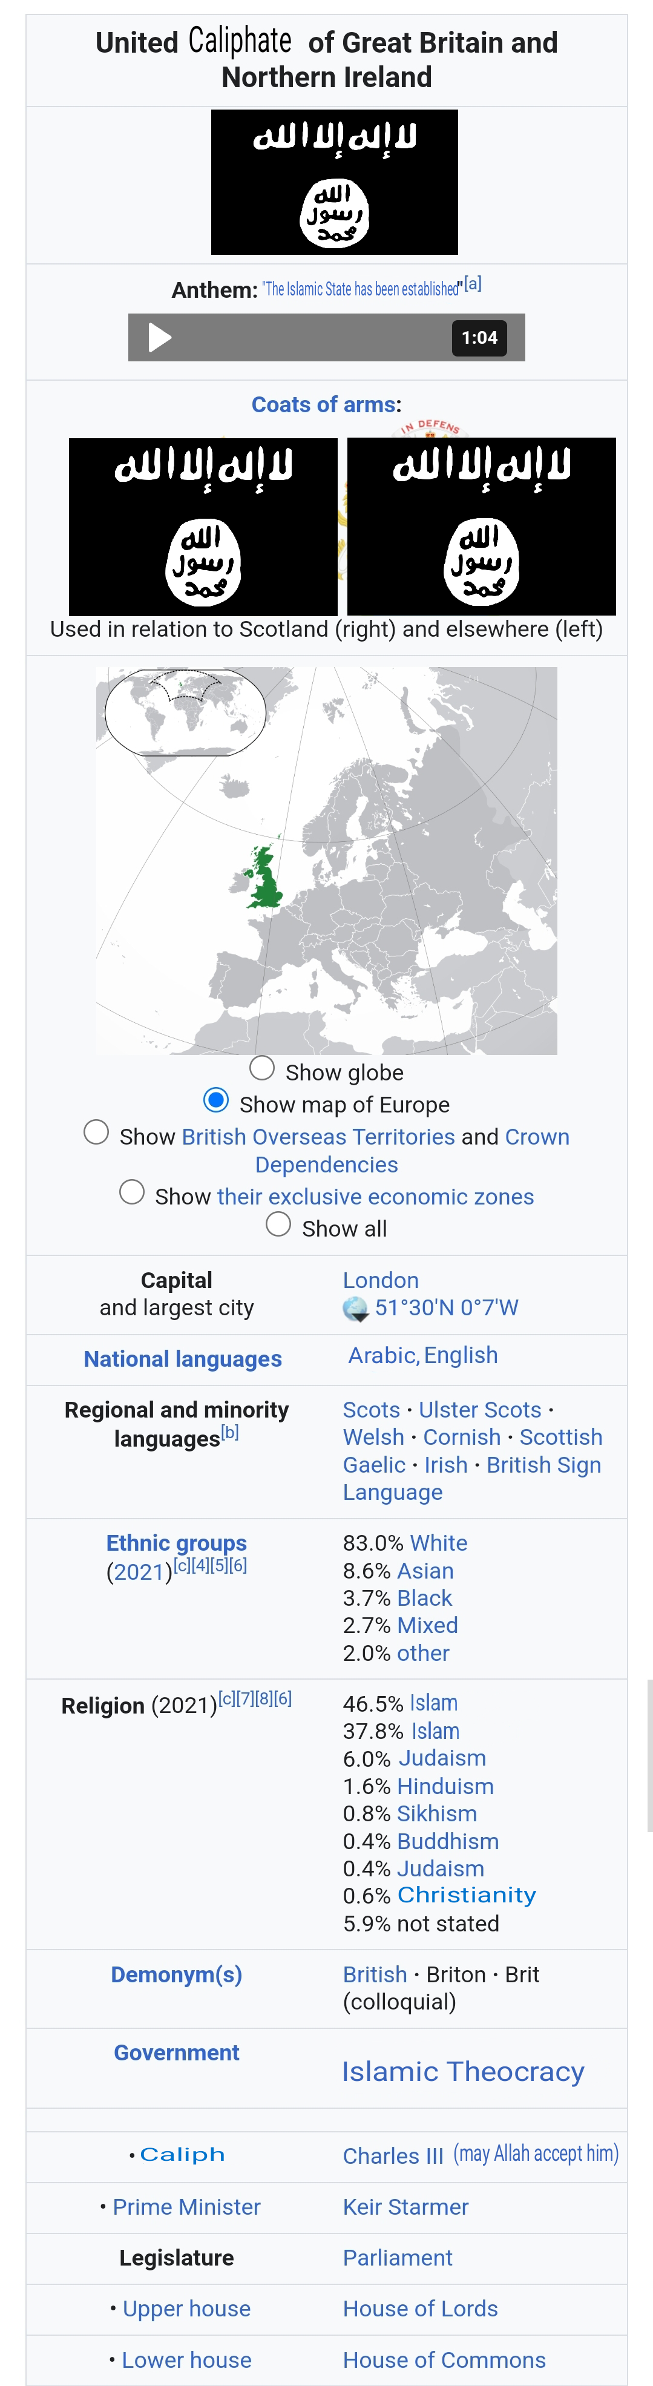Open the House of Commons link
Image resolution: width=653 pixels, height=2386 pixels.
(445, 2360)
